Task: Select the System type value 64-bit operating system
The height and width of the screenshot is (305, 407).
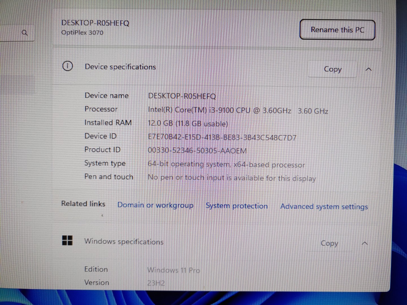Action: [226, 164]
